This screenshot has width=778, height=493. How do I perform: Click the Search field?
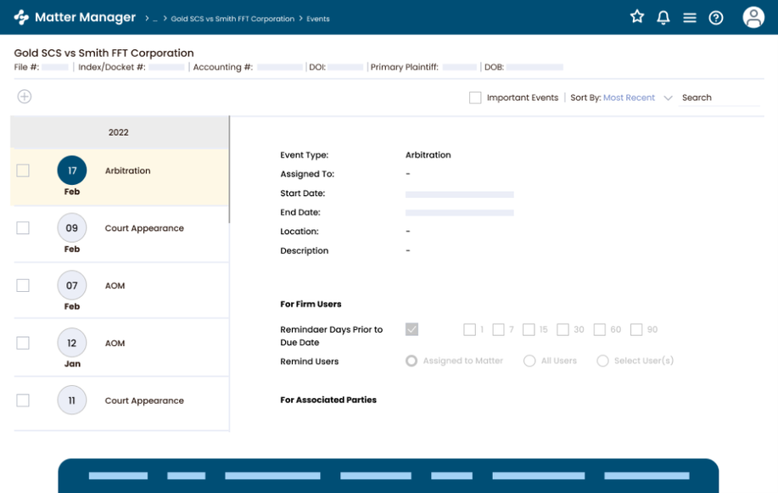coord(719,98)
